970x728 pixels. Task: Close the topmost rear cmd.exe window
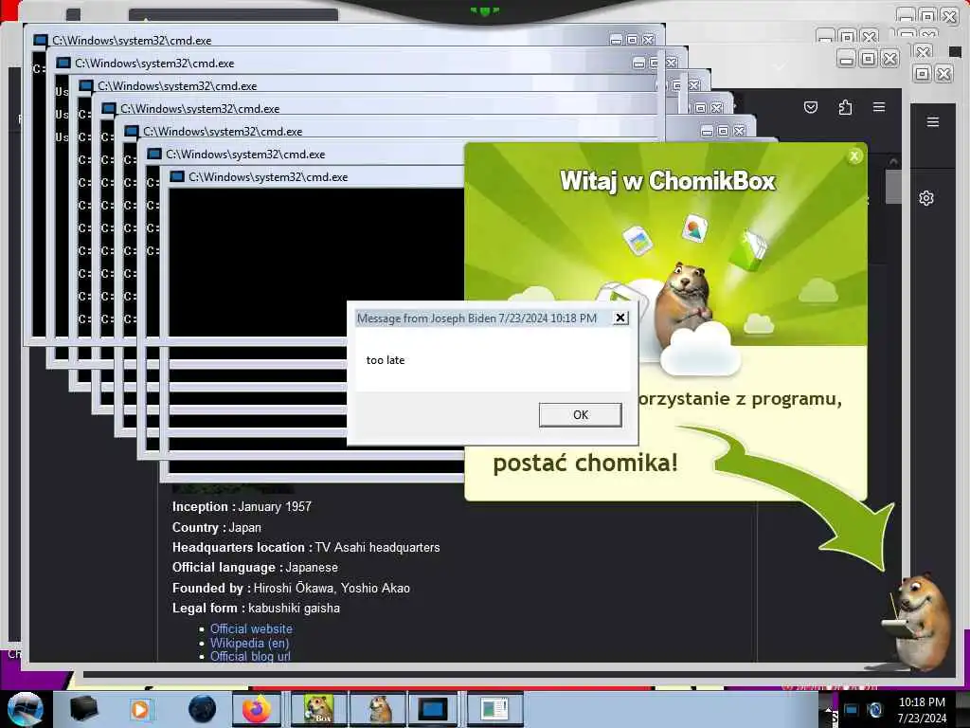point(648,40)
